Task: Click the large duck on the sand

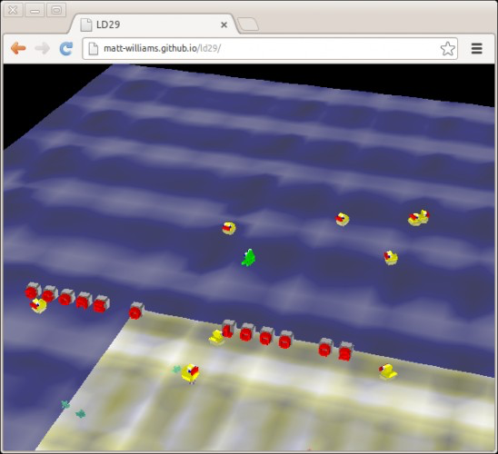Action: coord(190,374)
